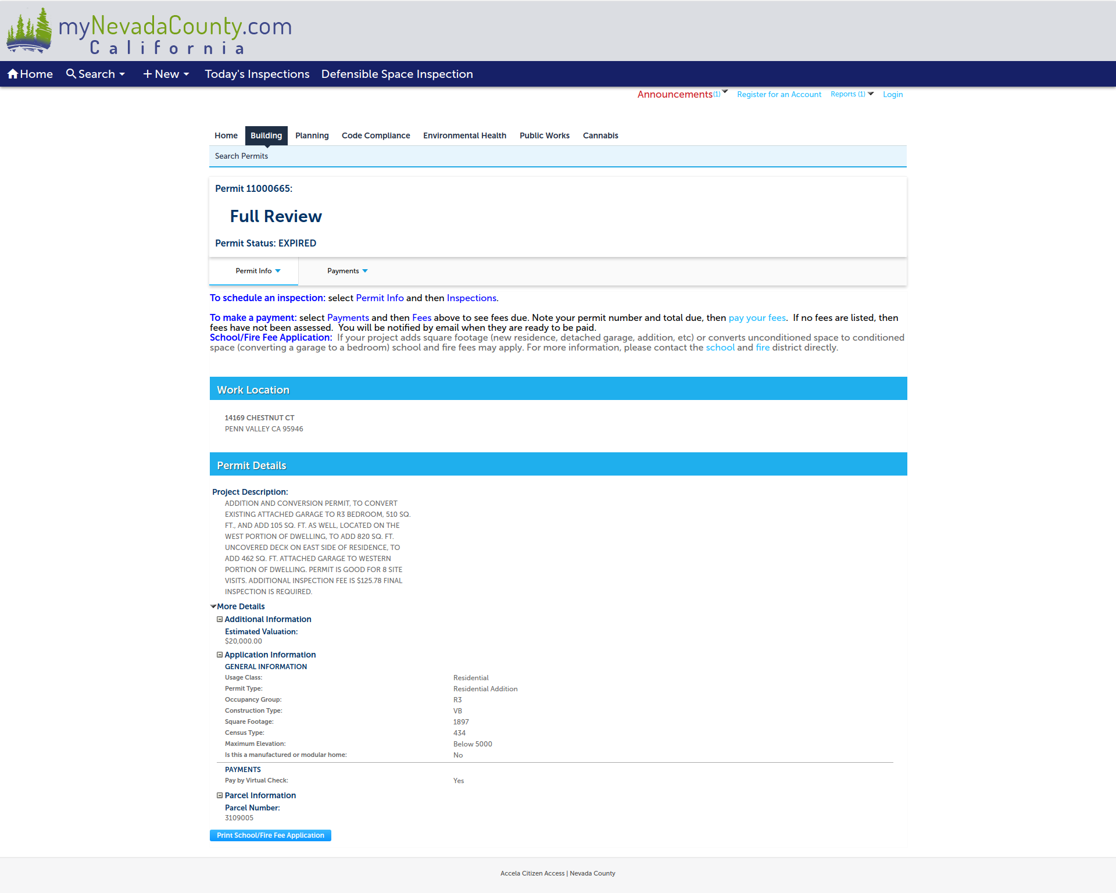This screenshot has height=893, width=1116.
Task: Open the Environmental Health tab
Action: [x=464, y=135]
